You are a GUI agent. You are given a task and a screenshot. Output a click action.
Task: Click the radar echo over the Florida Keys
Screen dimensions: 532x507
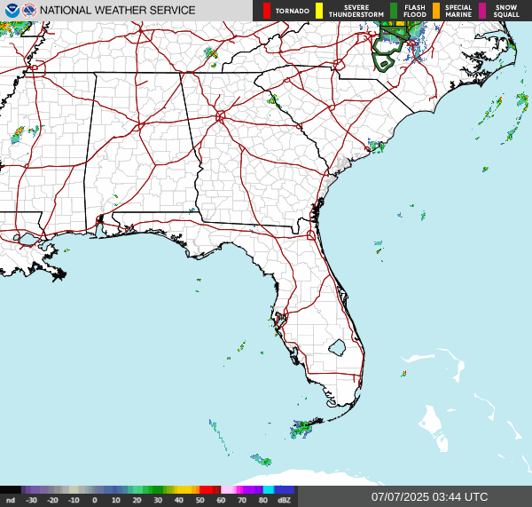click(301, 430)
